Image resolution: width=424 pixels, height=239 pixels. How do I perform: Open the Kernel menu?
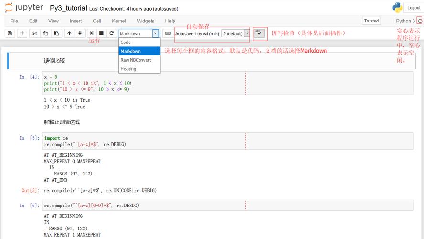click(x=119, y=21)
